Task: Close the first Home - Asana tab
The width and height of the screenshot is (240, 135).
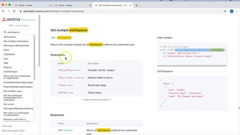Action: pos(50,5)
